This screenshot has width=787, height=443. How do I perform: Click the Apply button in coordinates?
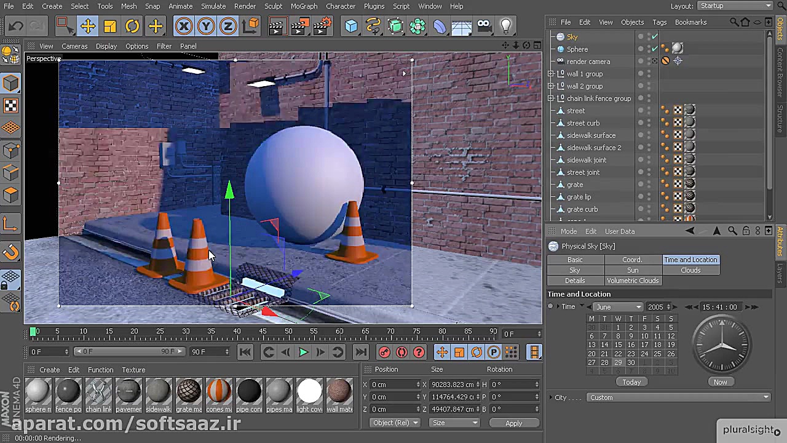513,423
